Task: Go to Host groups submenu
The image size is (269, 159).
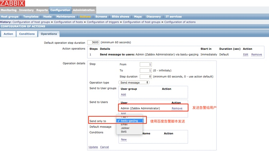Action: [x=10, y=16]
